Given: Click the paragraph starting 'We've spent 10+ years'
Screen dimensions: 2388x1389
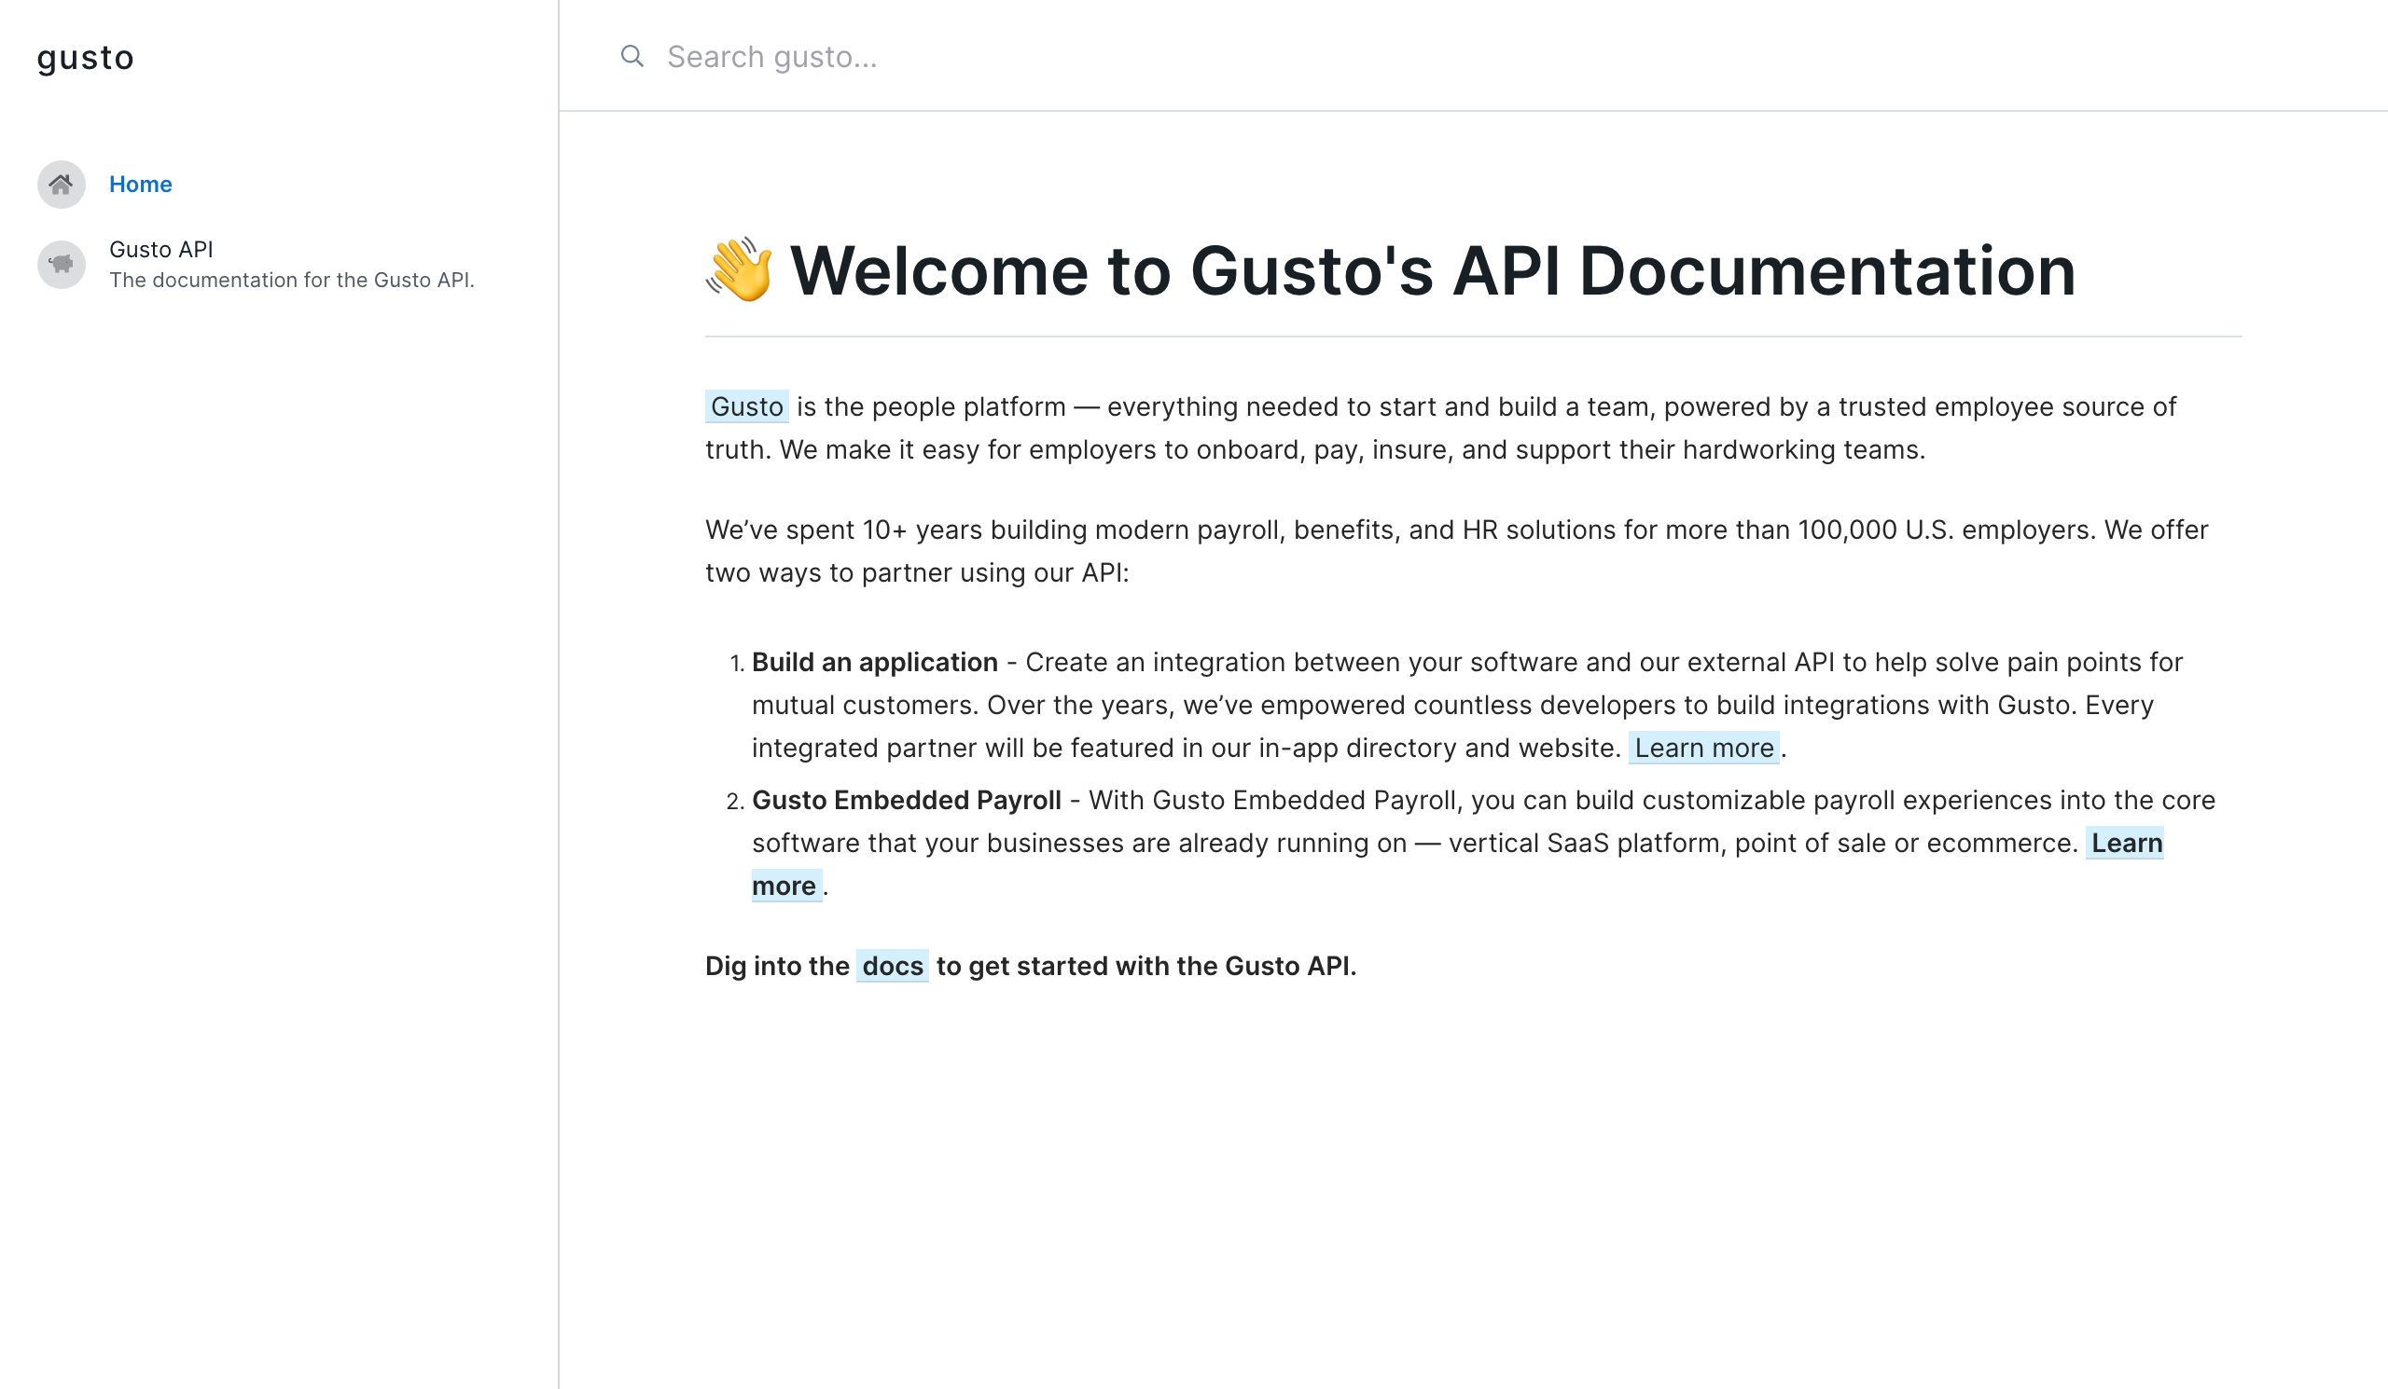Looking at the screenshot, I should pos(1456,551).
